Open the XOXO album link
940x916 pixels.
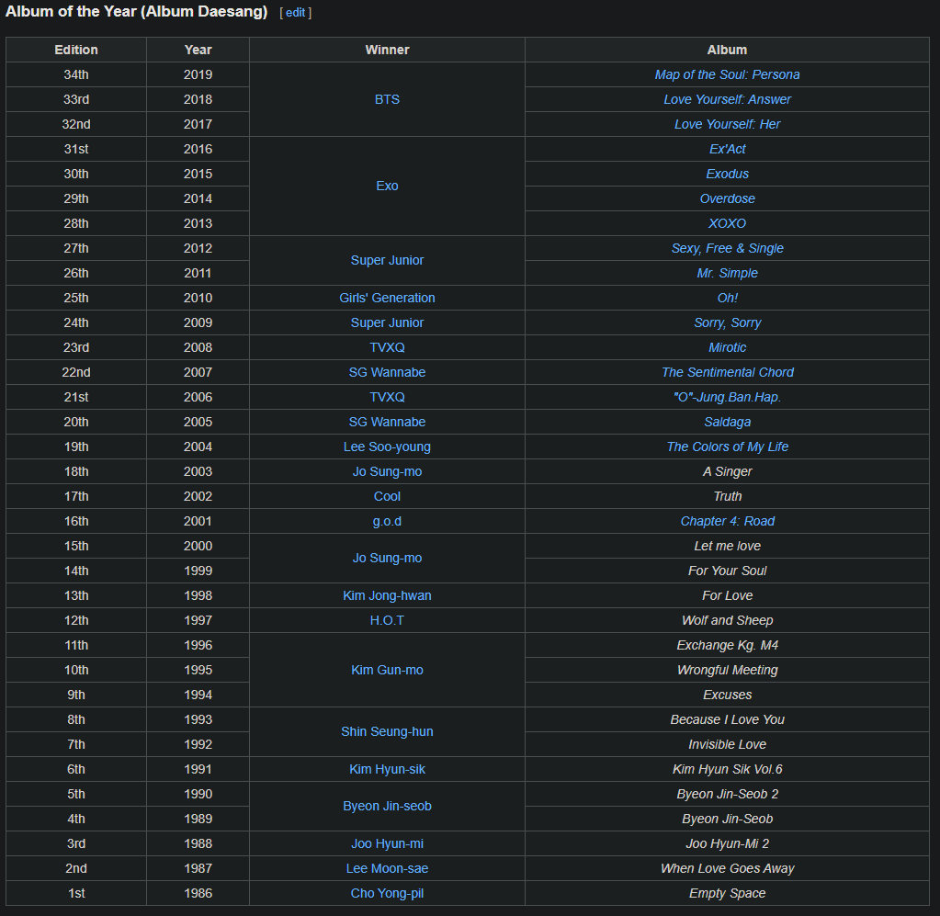click(x=727, y=223)
